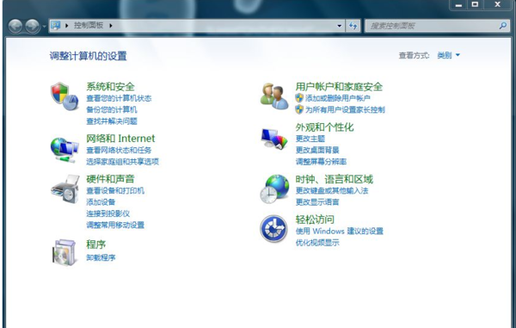Open the 程序 category
The width and height of the screenshot is (516, 328).
(95, 244)
